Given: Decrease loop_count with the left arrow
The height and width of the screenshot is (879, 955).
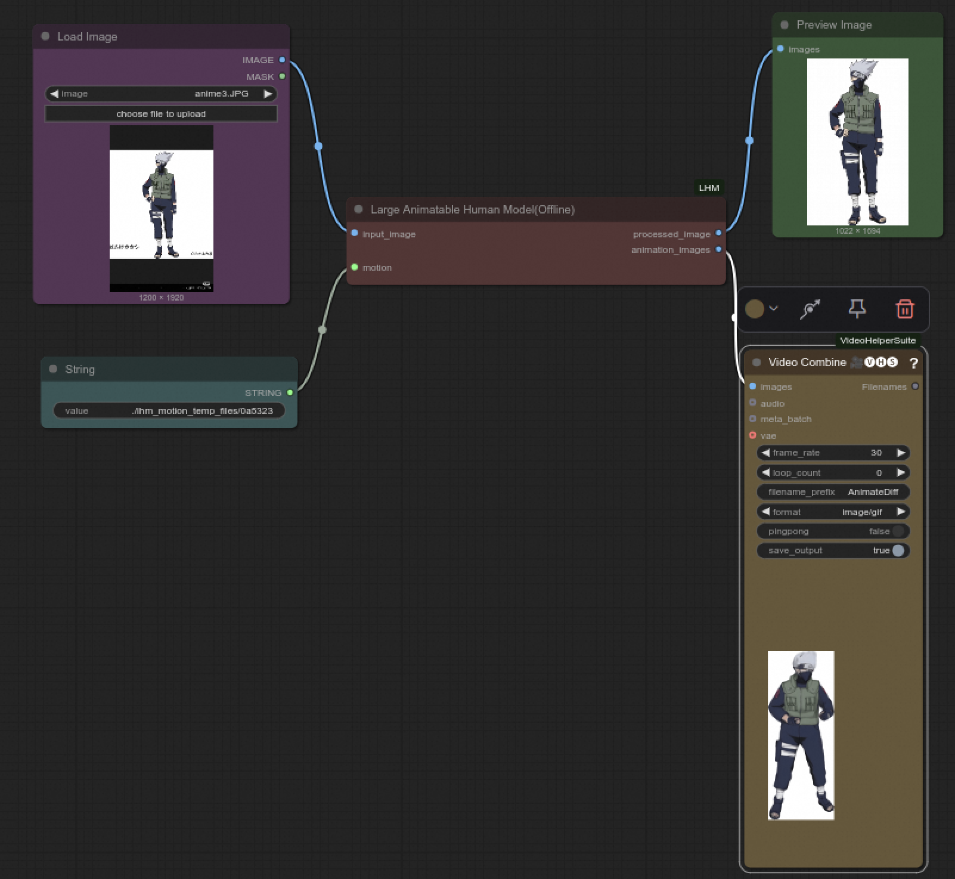Looking at the screenshot, I should point(765,472).
